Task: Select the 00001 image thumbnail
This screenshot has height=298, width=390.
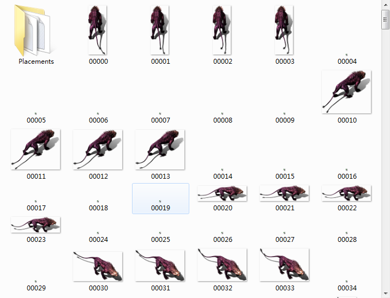Action: pos(160,30)
